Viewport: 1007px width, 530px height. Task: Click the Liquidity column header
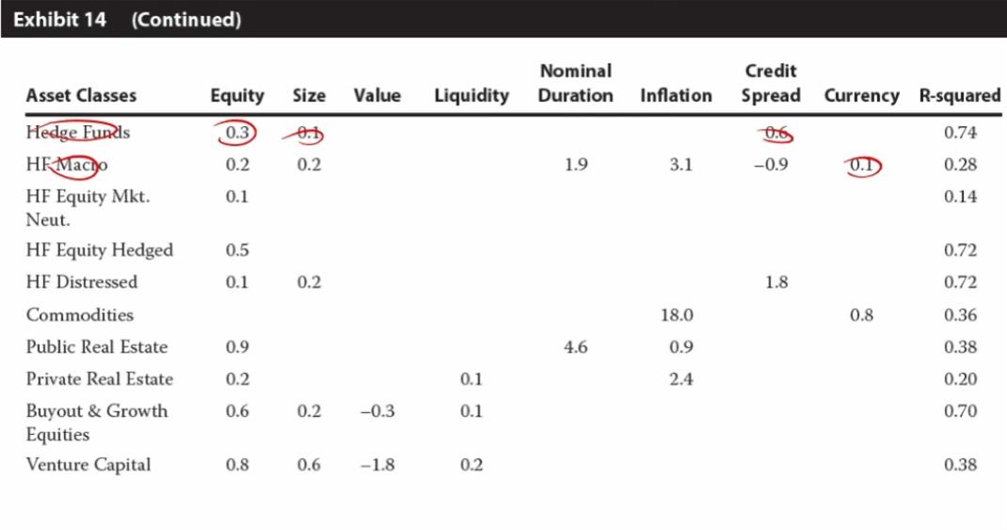coord(472,95)
